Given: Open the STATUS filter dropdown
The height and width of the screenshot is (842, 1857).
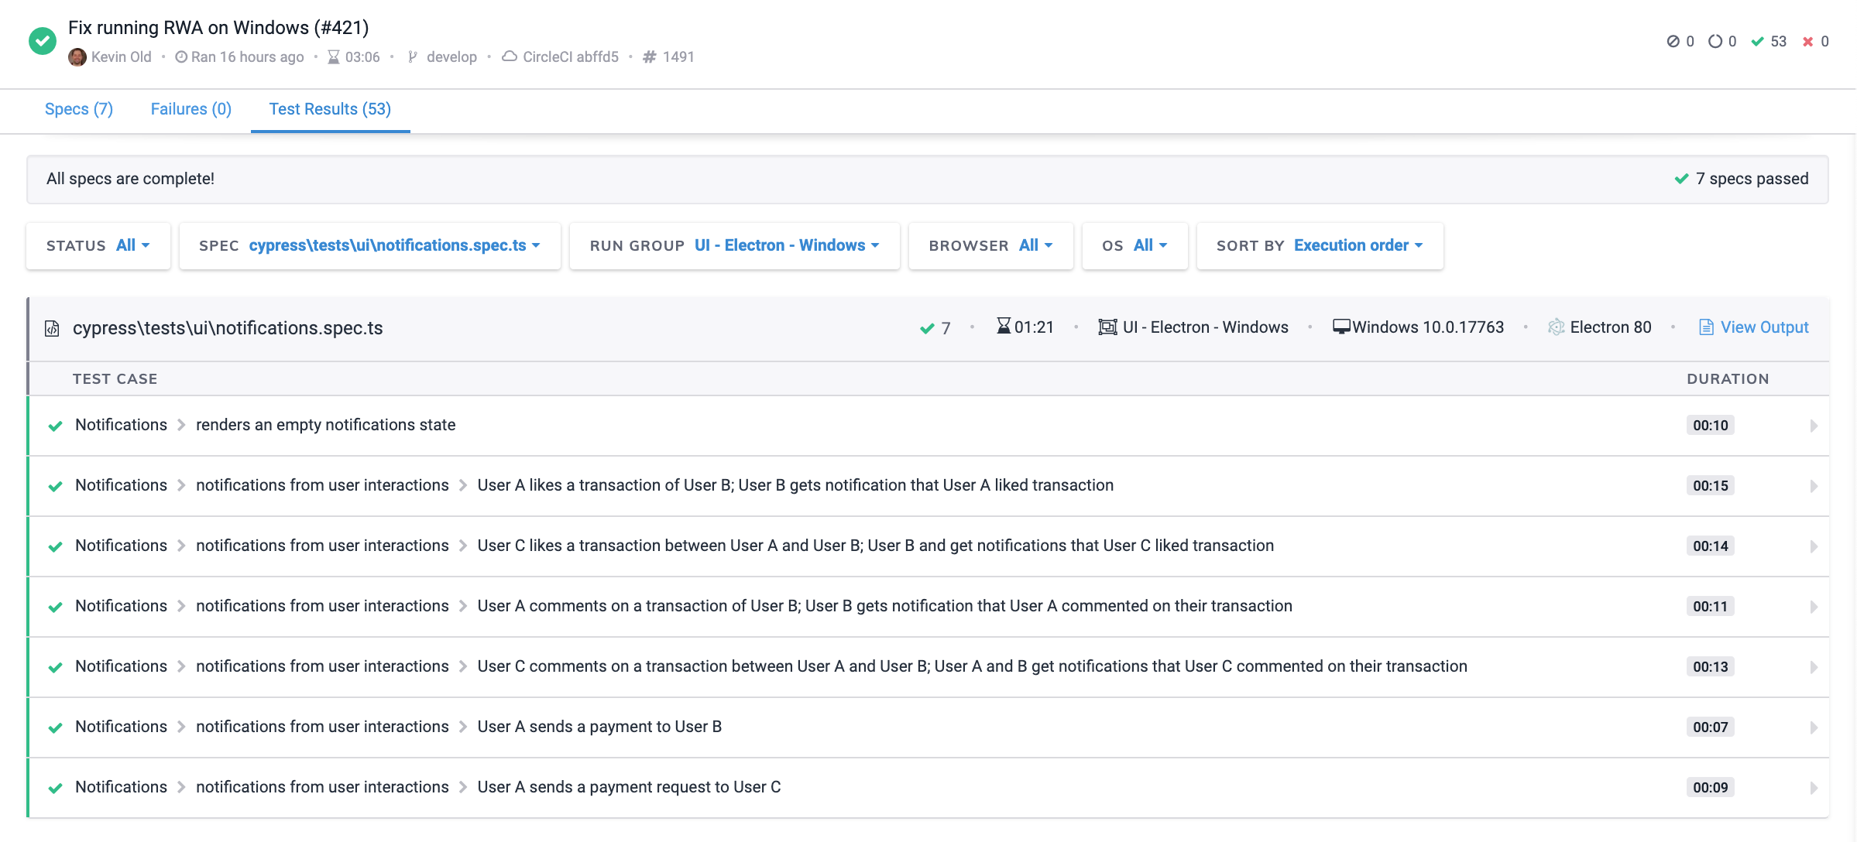Looking at the screenshot, I should pos(98,246).
